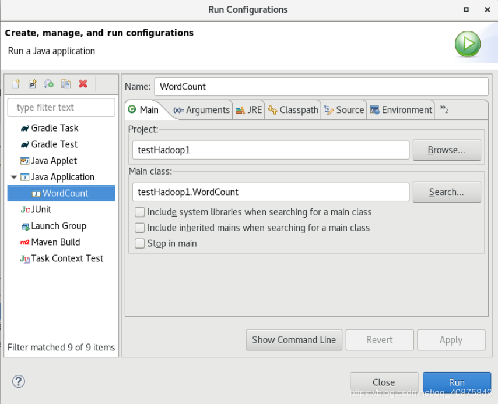Switch to the JRE tab
This screenshot has width=498, height=404.
[x=249, y=110]
